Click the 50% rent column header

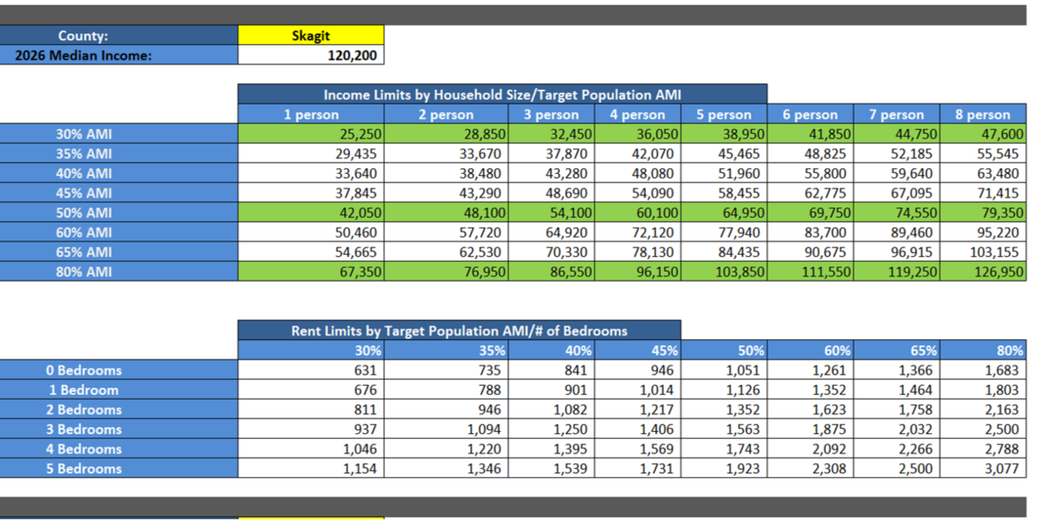pos(723,350)
